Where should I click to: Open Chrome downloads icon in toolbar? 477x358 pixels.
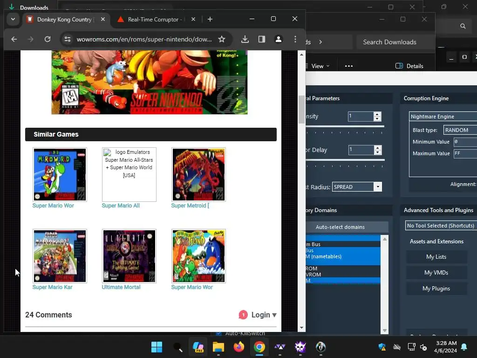[x=245, y=39]
